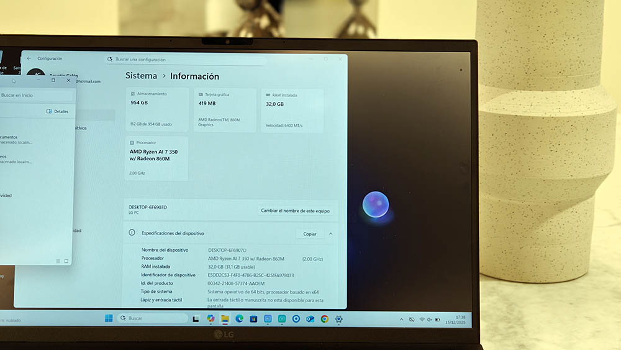
Task: Open the Sistema breadcrumb link
Action: click(141, 76)
